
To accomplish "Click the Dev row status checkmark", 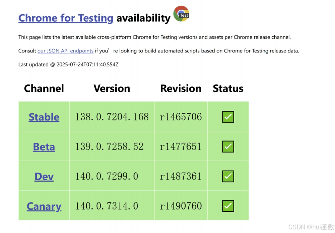I will click(x=228, y=176).
